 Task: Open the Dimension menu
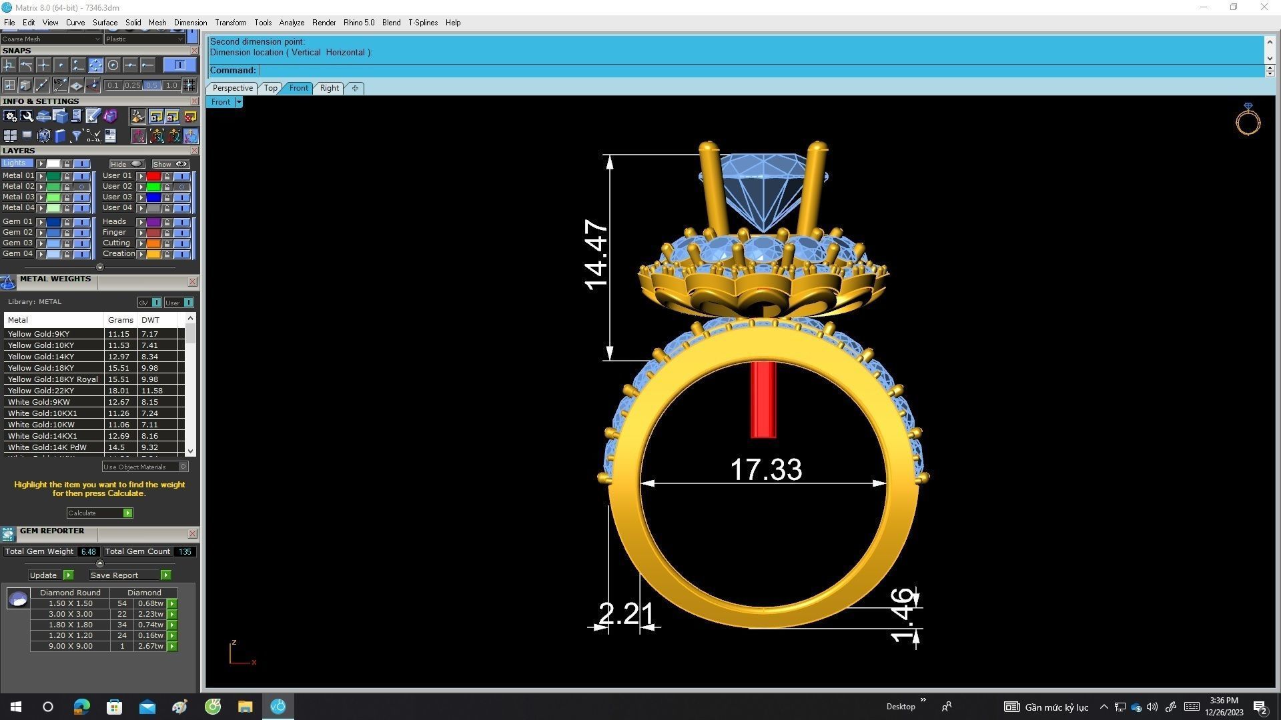coord(190,23)
